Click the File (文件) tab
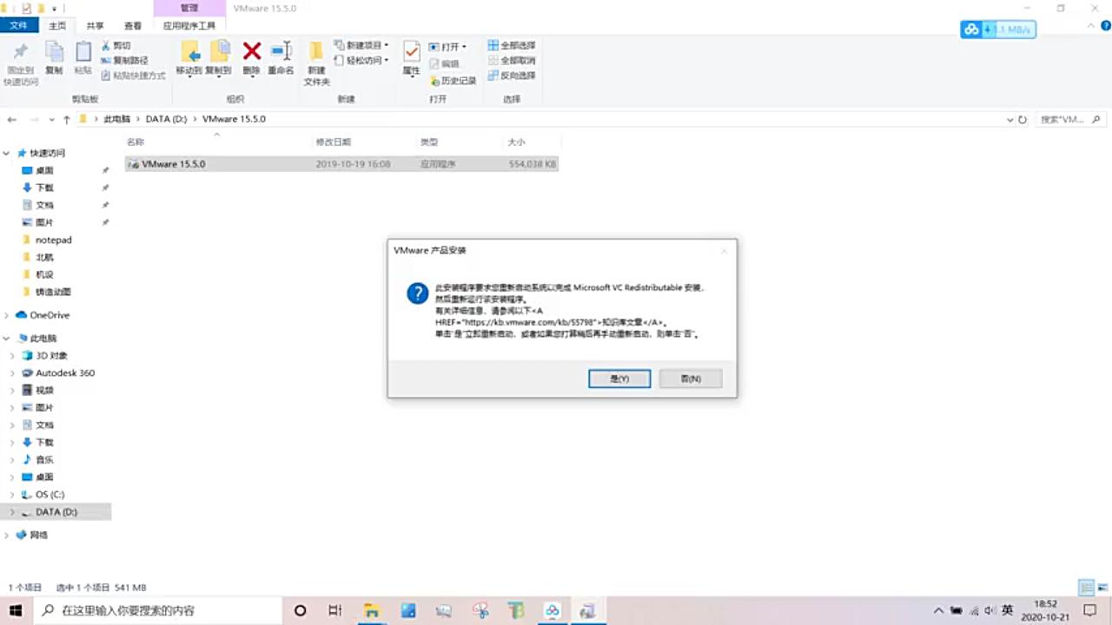Viewport: 1112px width, 625px height. 18,26
